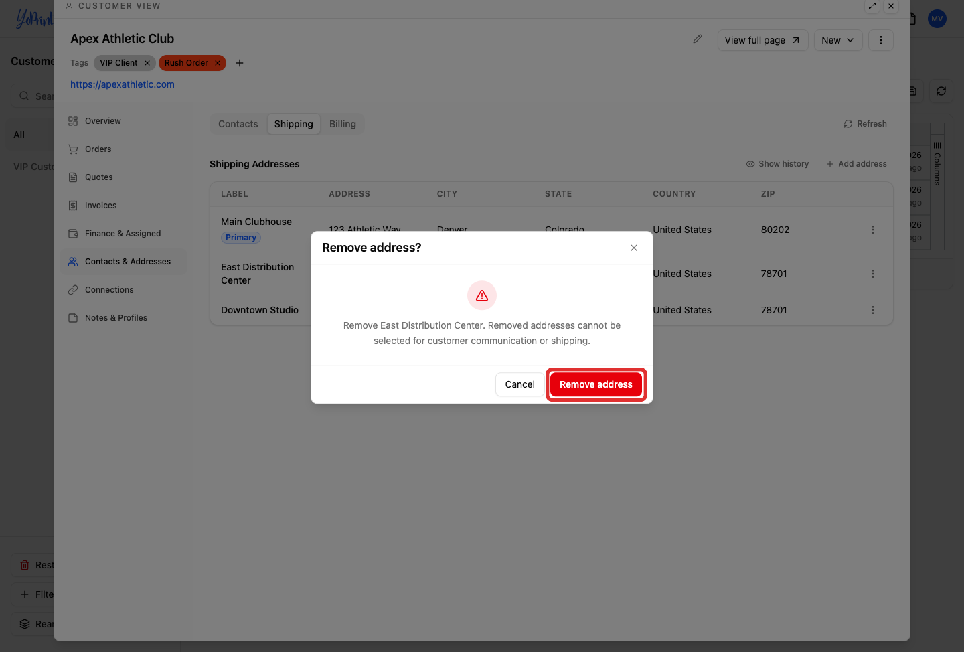Switch to the Contacts tab
The image size is (964, 652).
click(238, 124)
